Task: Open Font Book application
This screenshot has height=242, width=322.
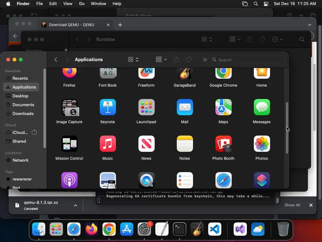Action: [x=108, y=73]
